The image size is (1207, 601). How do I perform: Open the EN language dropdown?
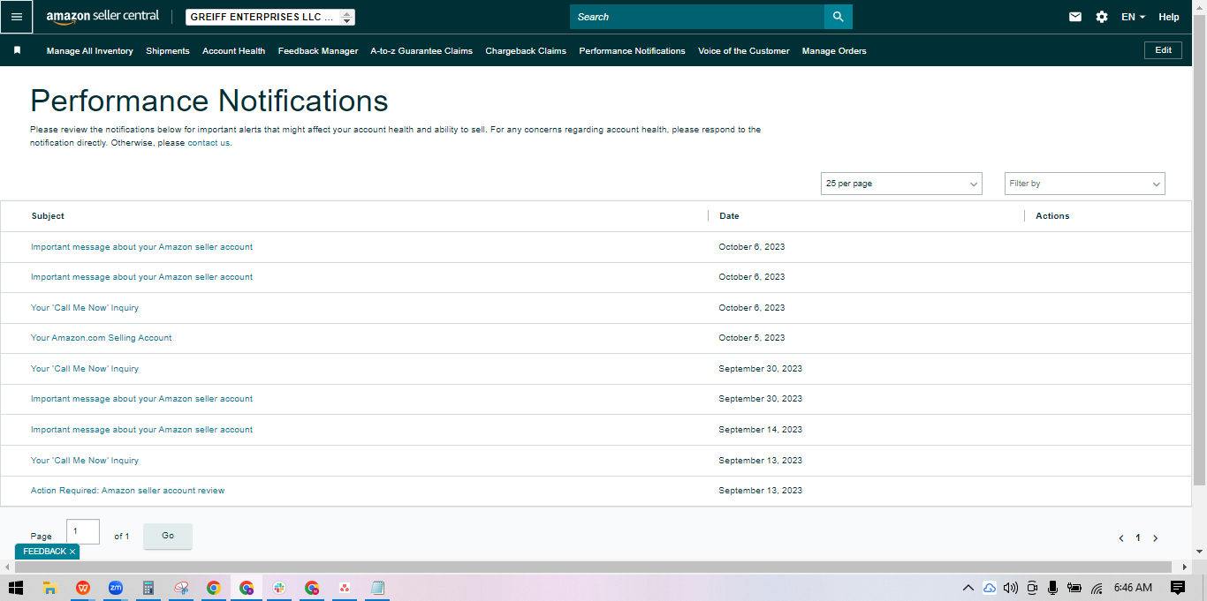pos(1133,17)
